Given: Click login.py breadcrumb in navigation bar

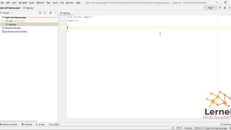Looking at the screenshot, I should click(x=28, y=8).
